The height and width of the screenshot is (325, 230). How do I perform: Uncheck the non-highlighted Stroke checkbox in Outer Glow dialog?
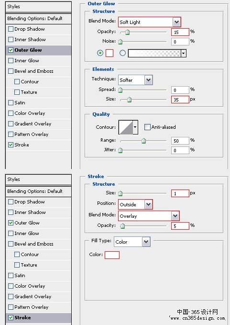(x=11, y=145)
